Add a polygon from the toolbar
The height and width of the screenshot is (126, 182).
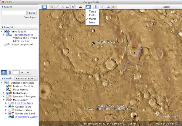(x=57, y=7)
